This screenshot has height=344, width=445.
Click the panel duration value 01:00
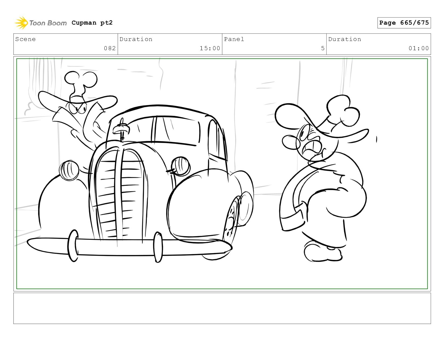point(418,48)
